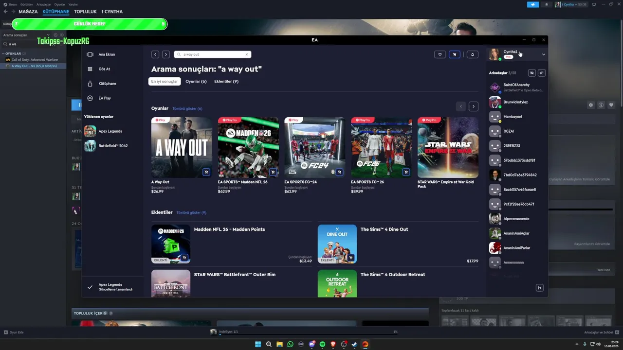Open STAR WARS Battlefront Outer Rim add-on

(235, 275)
